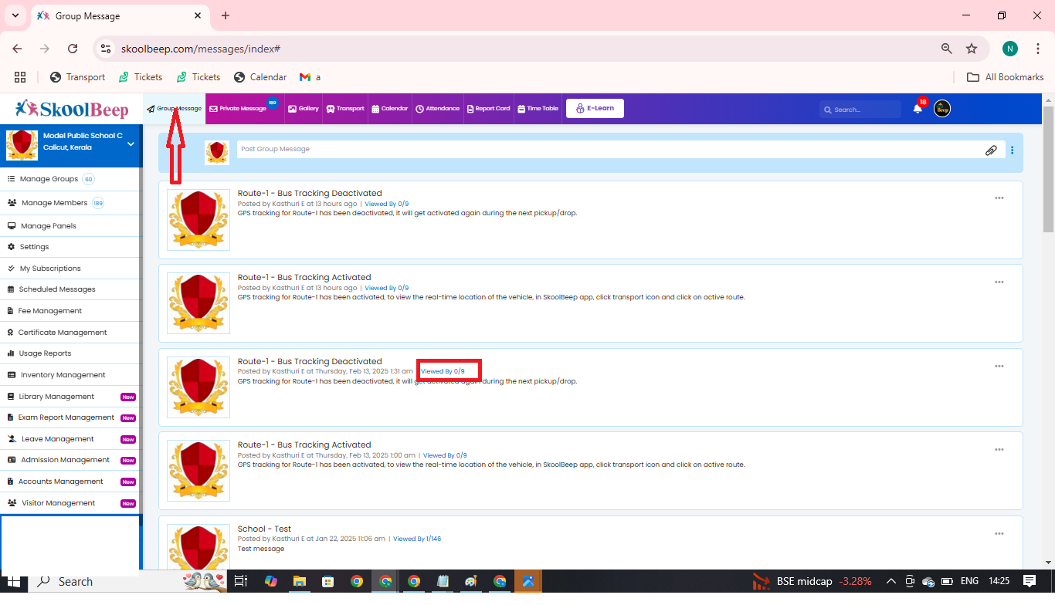Open the taskbar notification center icon
Image resolution: width=1055 pixels, height=605 pixels.
[1030, 581]
